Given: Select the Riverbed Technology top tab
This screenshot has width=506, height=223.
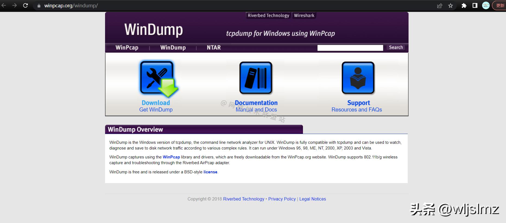Looking at the screenshot, I should click(268, 15).
